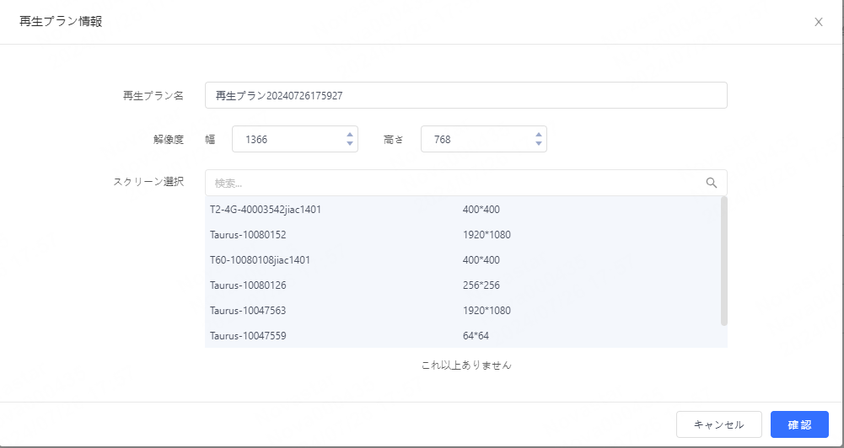844x448 pixels.
Task: Increase the 高さ height value
Action: 539,134
